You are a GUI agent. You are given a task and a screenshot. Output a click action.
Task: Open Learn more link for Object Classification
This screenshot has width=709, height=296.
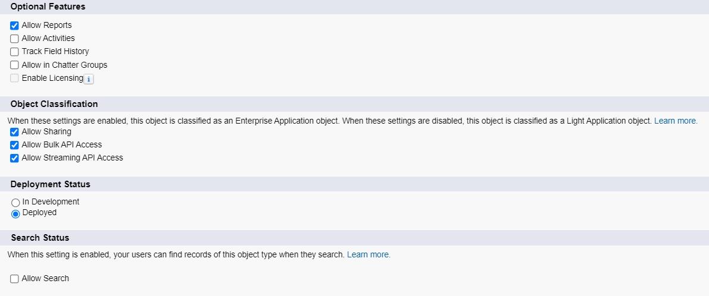click(676, 121)
